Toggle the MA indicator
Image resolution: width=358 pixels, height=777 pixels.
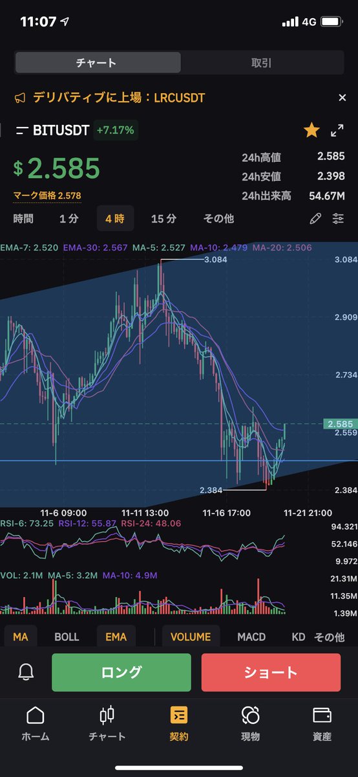pos(21,637)
